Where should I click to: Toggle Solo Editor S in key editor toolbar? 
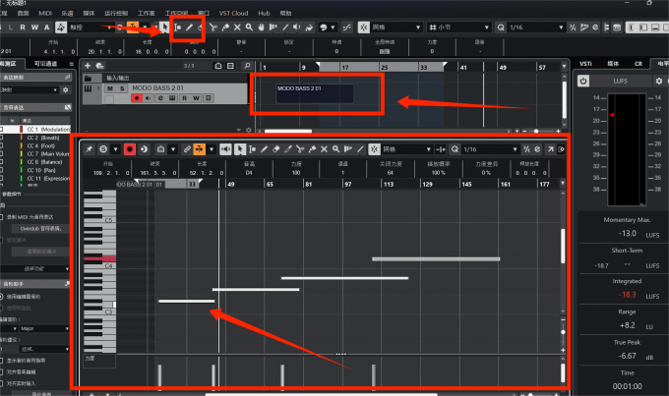click(103, 149)
